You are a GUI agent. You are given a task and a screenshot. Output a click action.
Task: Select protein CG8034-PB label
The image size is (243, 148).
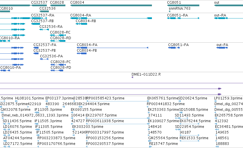87,51
